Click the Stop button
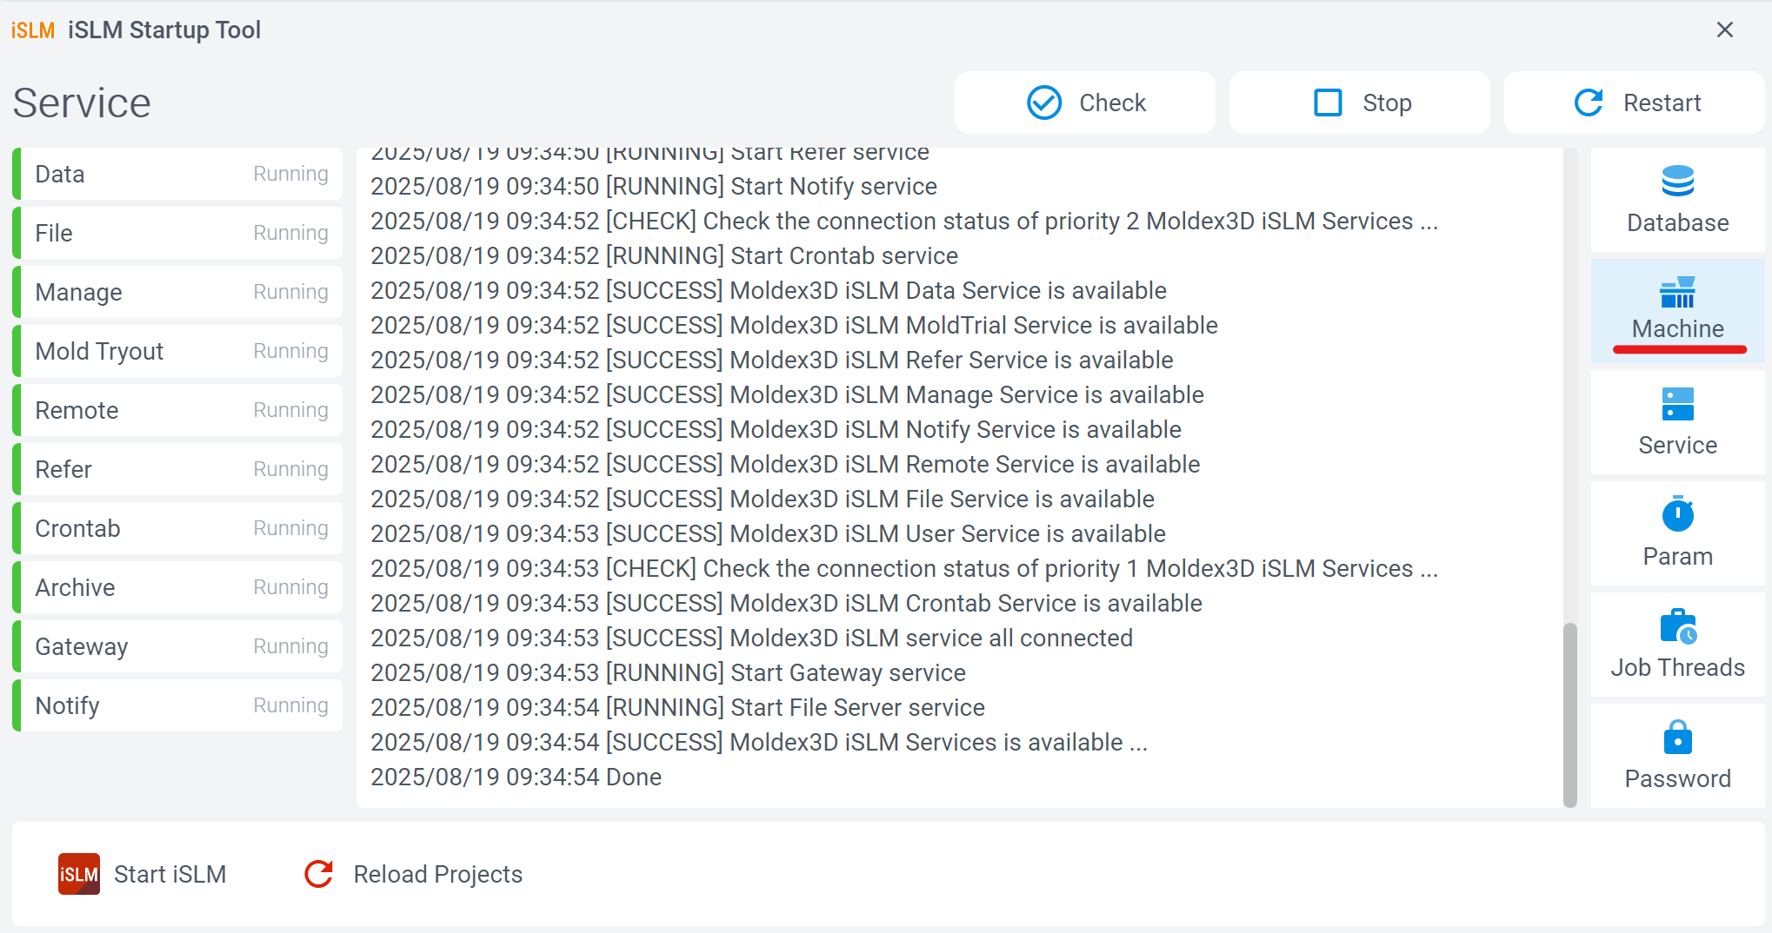 (x=1359, y=103)
